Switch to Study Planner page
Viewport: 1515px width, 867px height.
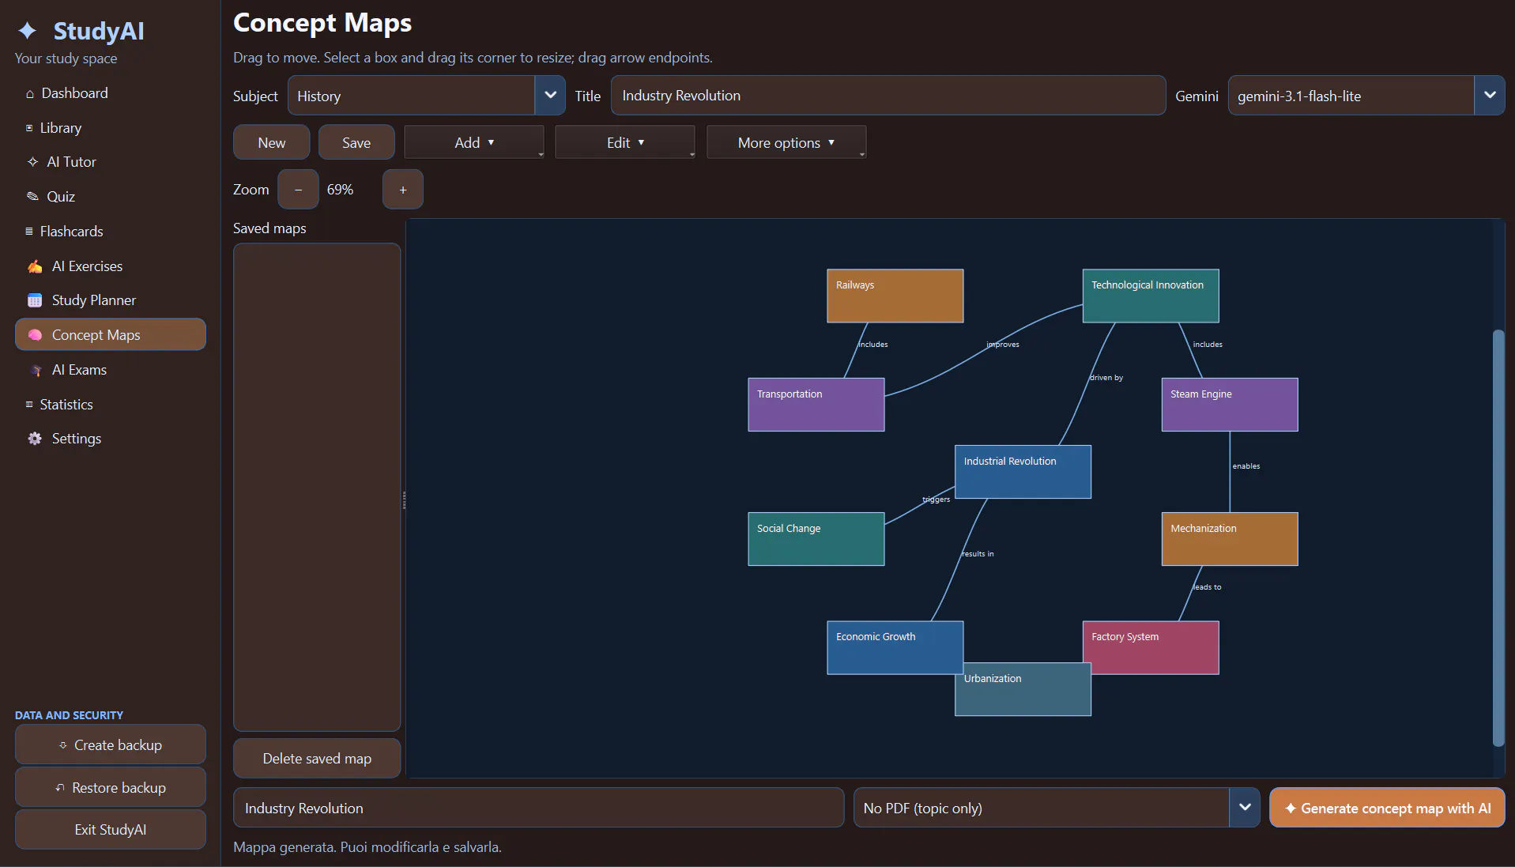pos(110,300)
